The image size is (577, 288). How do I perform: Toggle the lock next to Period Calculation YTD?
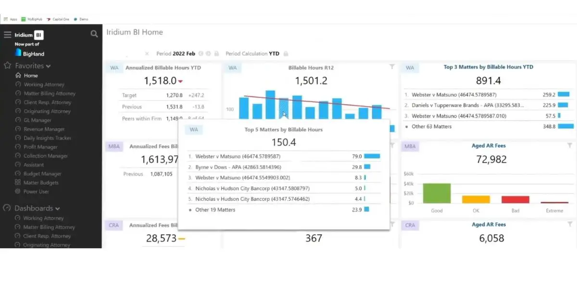click(286, 54)
